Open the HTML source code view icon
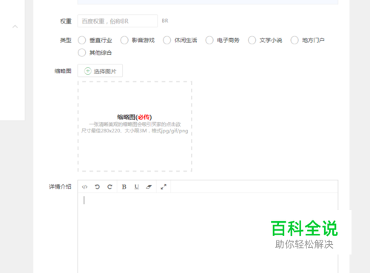This screenshot has width=370, height=273. pos(84,187)
